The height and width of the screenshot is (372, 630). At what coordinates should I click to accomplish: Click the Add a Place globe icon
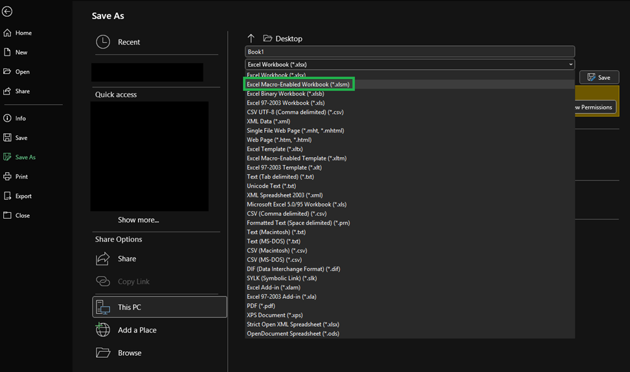point(103,330)
